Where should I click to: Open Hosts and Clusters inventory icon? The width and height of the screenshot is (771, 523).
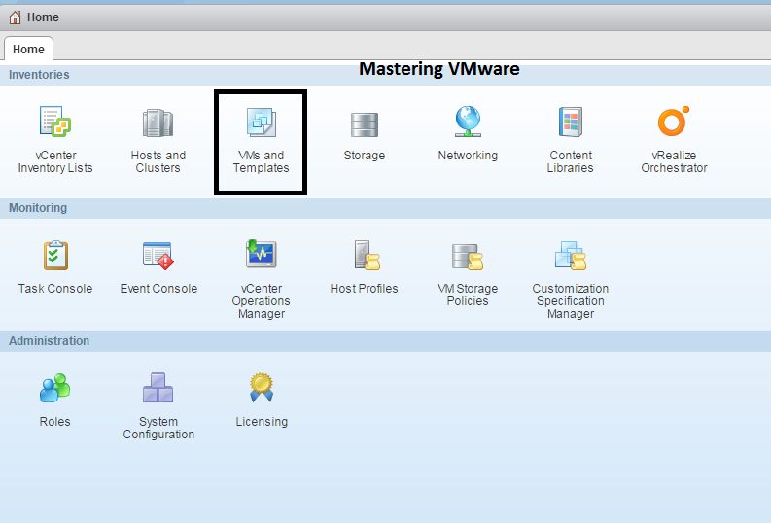click(x=158, y=122)
